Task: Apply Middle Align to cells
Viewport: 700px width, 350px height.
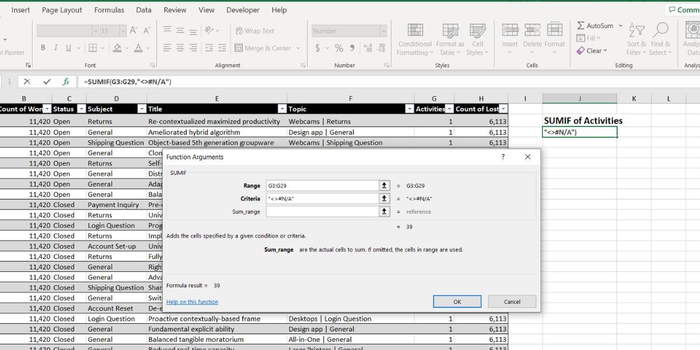Action: [180, 30]
